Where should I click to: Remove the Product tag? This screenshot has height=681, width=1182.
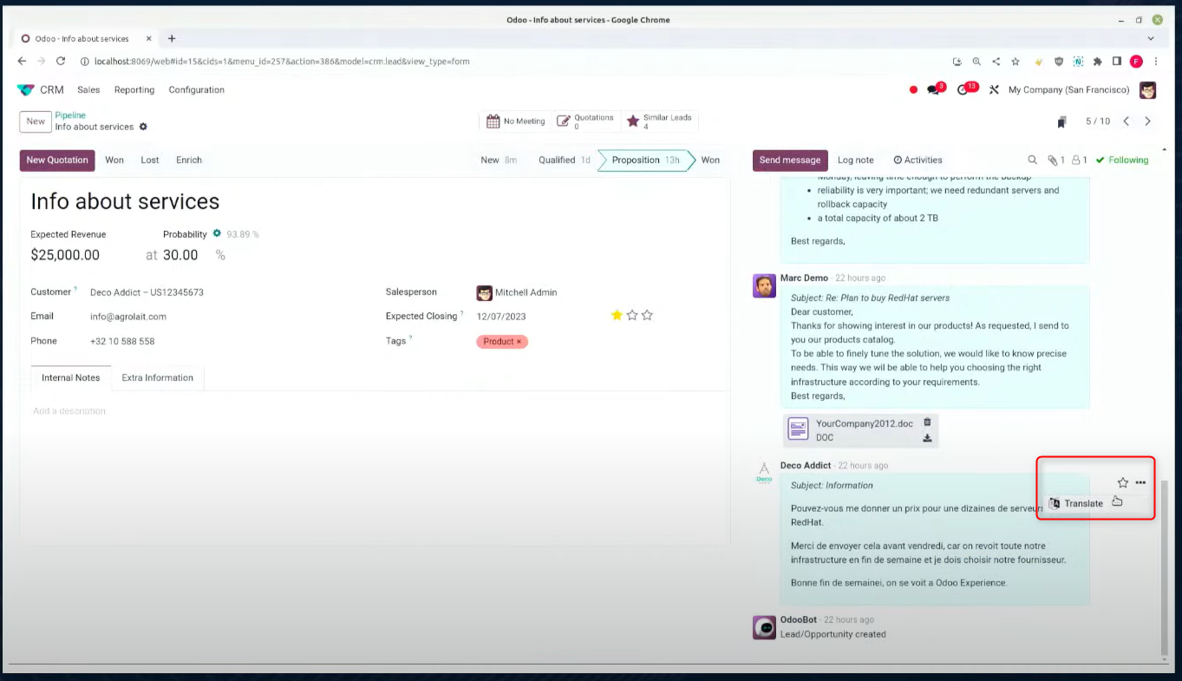click(x=519, y=342)
